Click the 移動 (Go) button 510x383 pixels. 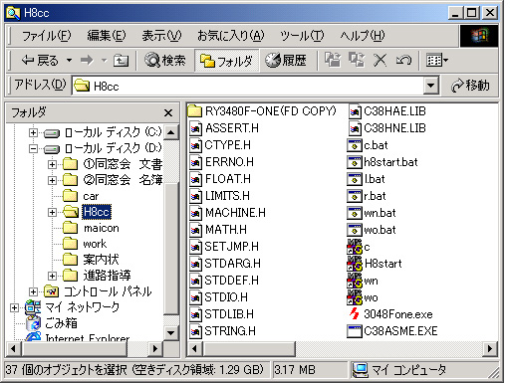(x=470, y=86)
